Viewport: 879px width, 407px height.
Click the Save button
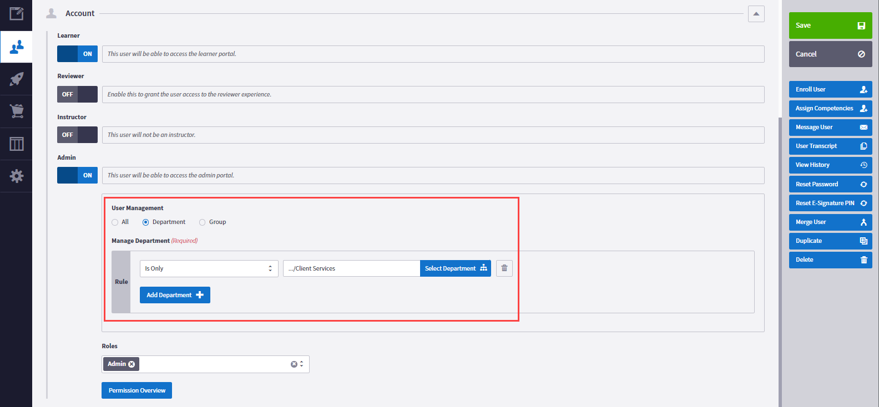point(830,26)
